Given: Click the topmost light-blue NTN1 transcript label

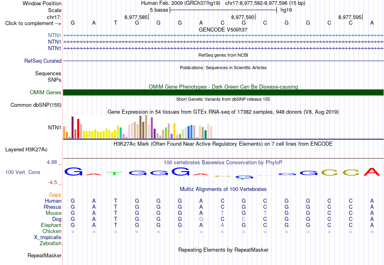Looking at the screenshot, I should coord(55,35).
